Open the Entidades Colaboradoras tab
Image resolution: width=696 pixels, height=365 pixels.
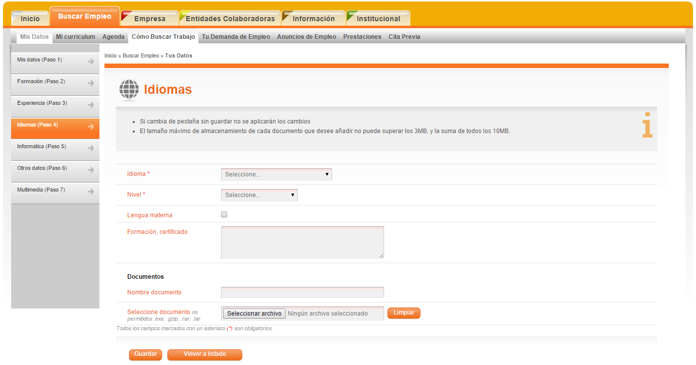230,19
